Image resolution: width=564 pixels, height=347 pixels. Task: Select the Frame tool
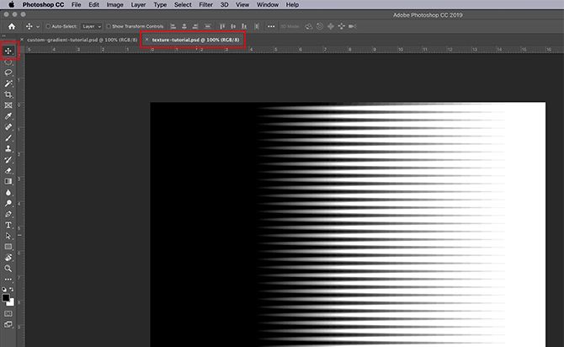[x=8, y=105]
